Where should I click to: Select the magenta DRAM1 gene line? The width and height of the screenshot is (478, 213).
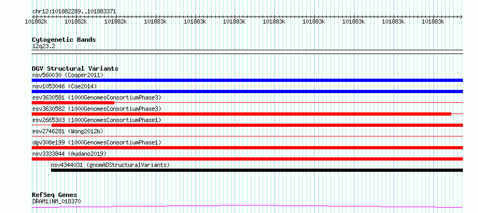247,207
